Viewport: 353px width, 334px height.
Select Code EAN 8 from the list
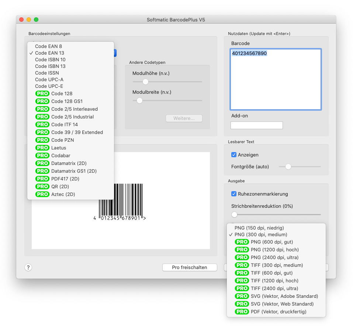(x=48, y=47)
